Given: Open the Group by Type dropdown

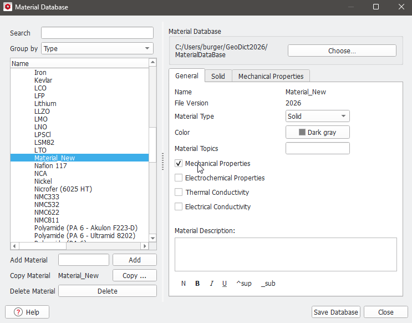Looking at the screenshot, I should click(x=97, y=48).
